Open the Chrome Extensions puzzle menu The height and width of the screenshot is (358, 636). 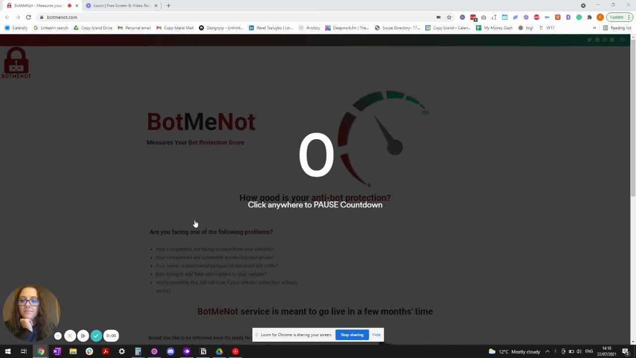click(x=589, y=17)
